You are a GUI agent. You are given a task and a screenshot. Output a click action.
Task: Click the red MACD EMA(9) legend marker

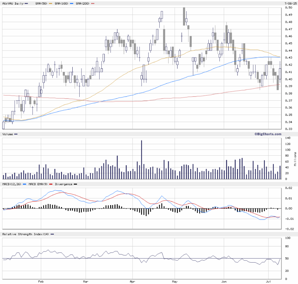pyautogui.click(x=50, y=184)
